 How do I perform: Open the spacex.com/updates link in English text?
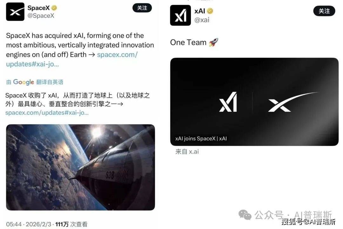72,59
